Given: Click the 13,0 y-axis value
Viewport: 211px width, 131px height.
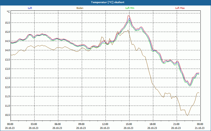Looking at the screenshot, I should 8,69.
